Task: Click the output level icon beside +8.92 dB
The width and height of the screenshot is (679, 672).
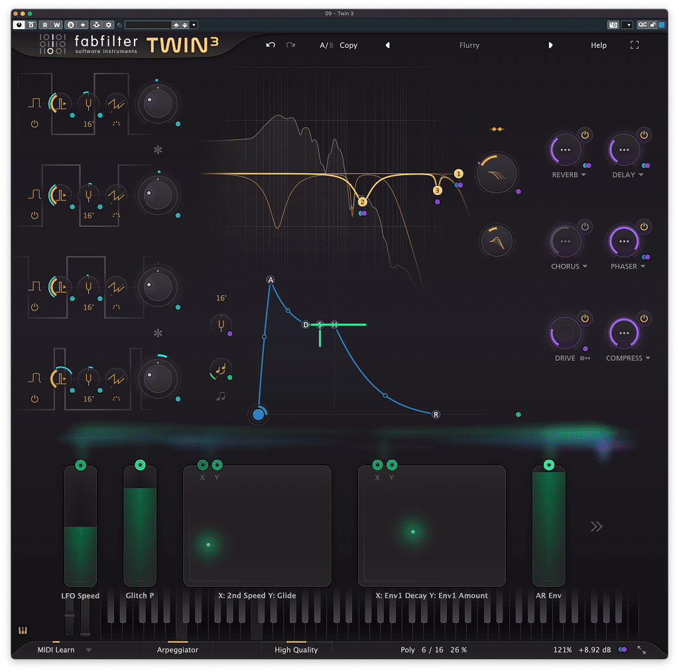Action: pos(622,649)
